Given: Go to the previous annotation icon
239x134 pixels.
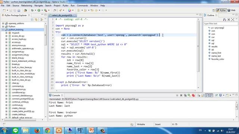Looking at the screenshot, I should click(86, 10).
